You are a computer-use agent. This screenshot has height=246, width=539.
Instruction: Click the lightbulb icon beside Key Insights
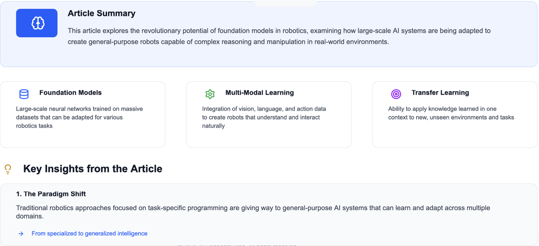click(8, 169)
